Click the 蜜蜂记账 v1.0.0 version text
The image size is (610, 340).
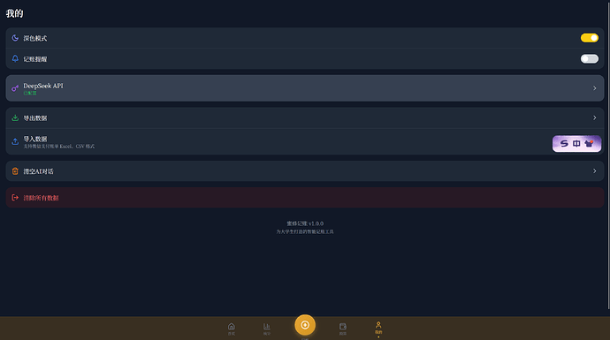click(305, 223)
